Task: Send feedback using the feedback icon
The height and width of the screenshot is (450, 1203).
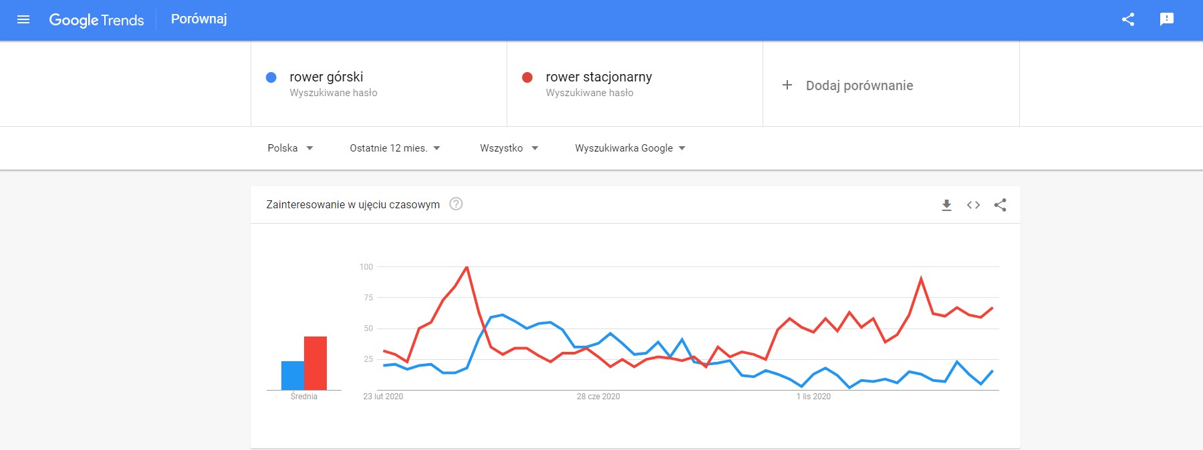Action: click(x=1167, y=19)
